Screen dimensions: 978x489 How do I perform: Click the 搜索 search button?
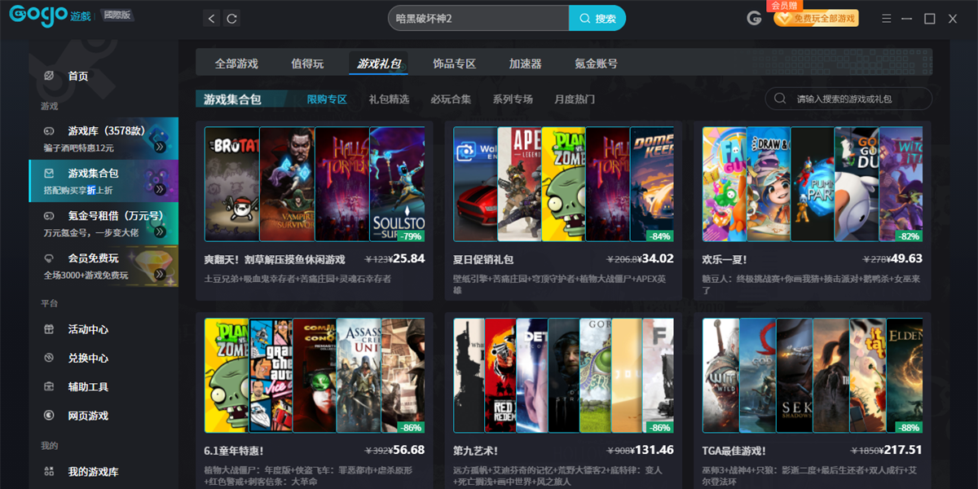[597, 19]
